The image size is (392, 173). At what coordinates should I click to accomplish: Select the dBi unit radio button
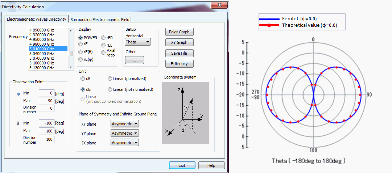83,89
